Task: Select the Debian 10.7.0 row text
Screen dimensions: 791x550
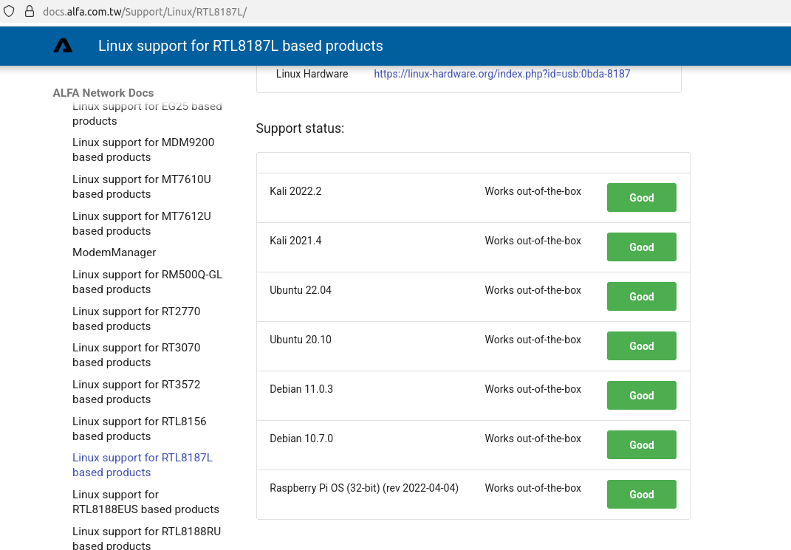Action: pyautogui.click(x=301, y=438)
